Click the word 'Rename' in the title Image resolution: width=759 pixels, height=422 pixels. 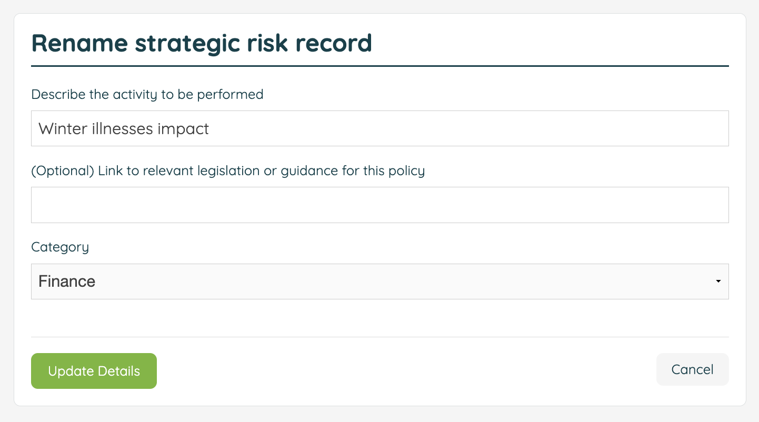point(79,43)
